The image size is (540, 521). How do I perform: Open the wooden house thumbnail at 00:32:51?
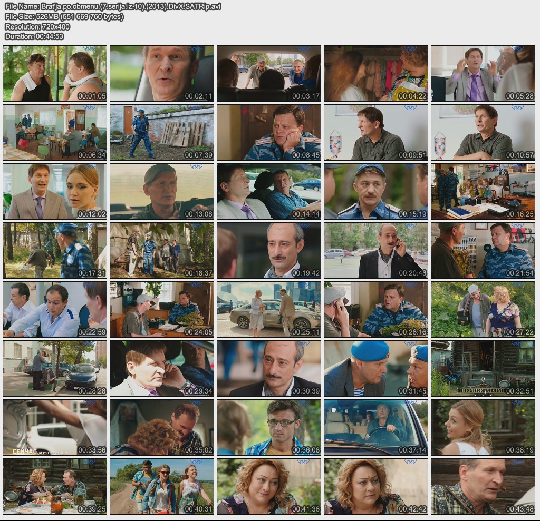pyautogui.click(x=483, y=368)
